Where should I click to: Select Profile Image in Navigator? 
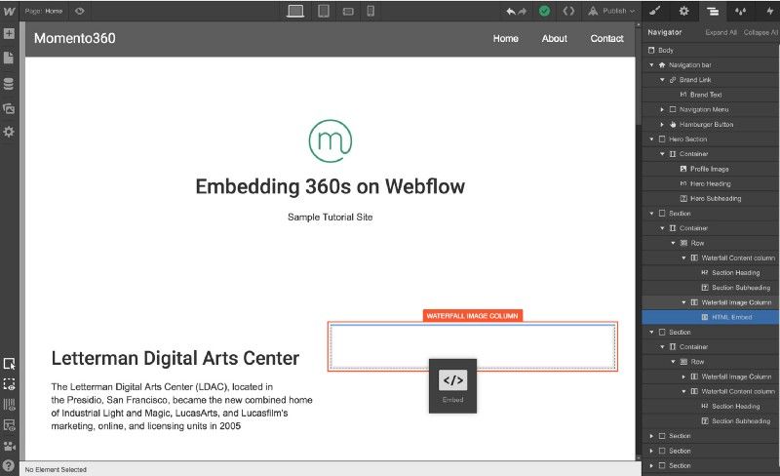point(711,169)
